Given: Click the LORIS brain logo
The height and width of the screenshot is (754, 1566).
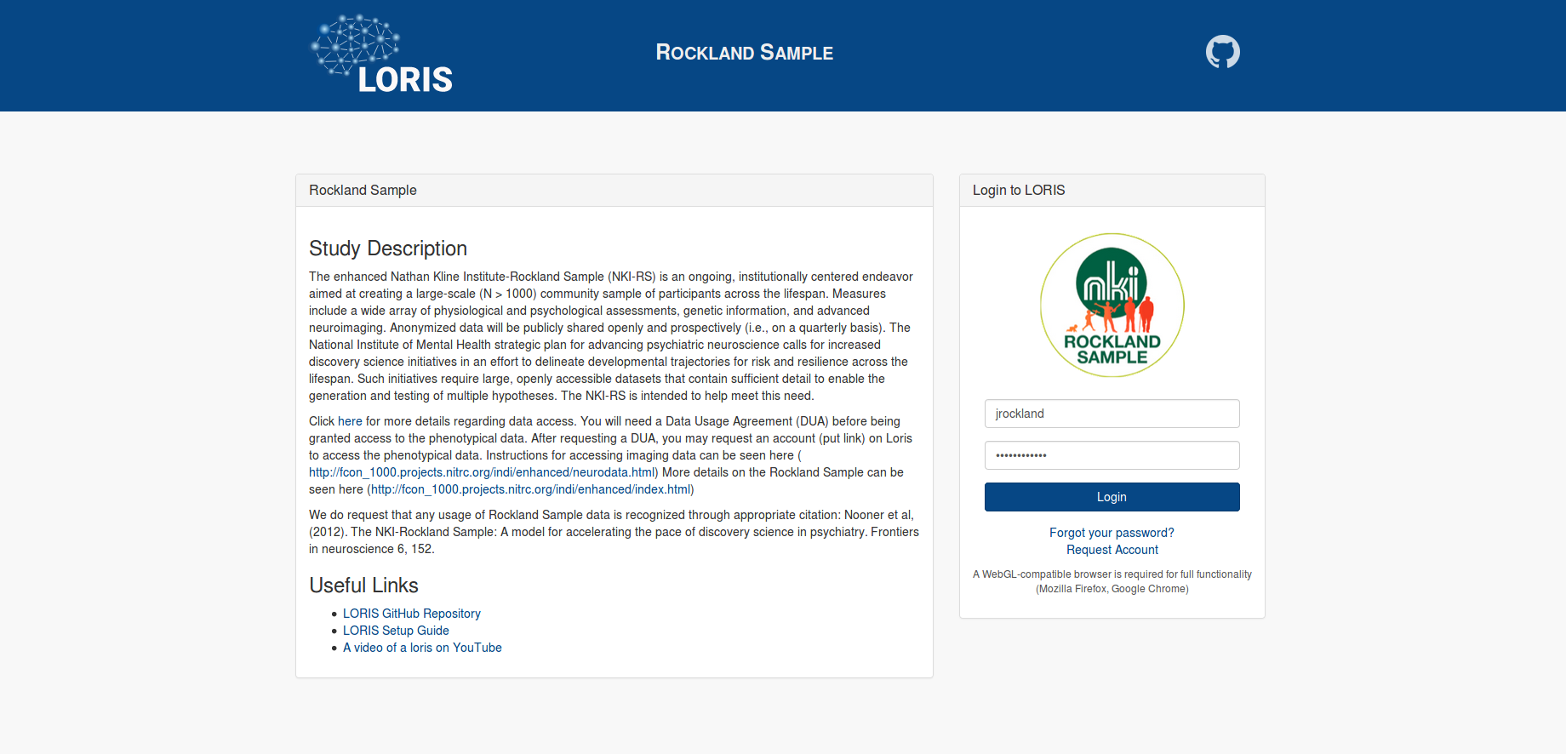Looking at the screenshot, I should (382, 54).
